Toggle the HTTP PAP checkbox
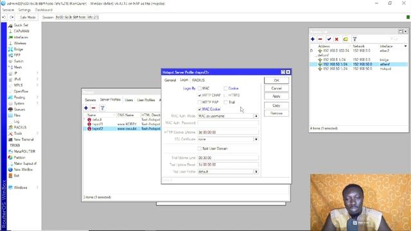Image resolution: width=411 pixels, height=231 pixels. [x=200, y=102]
